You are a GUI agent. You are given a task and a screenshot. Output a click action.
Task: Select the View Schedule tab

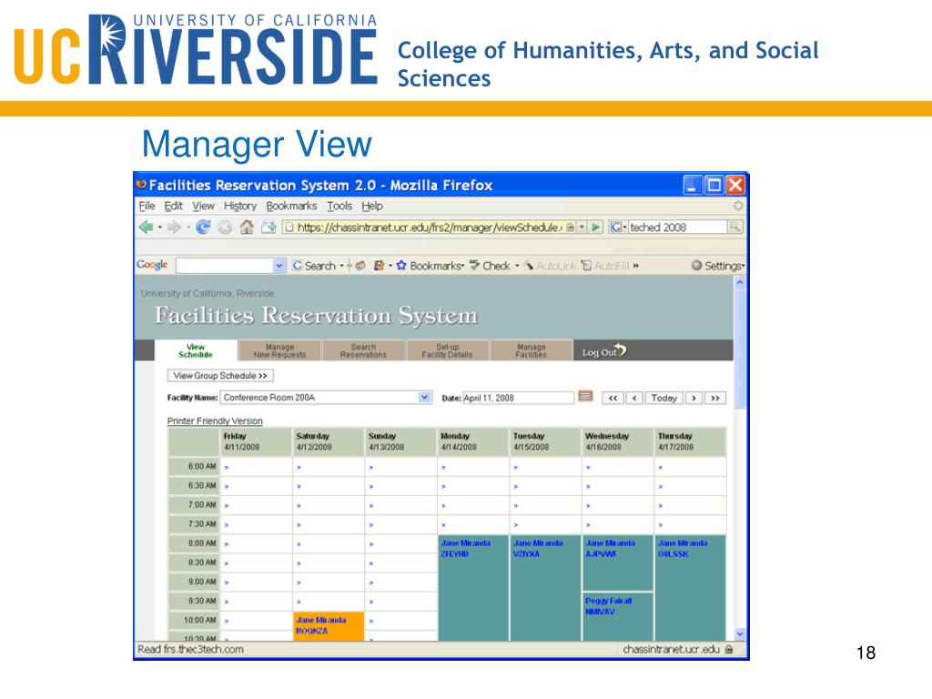(196, 350)
